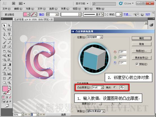Open the 基本 stroke style dropdown
This screenshot has width=156, height=117.
[102, 14]
